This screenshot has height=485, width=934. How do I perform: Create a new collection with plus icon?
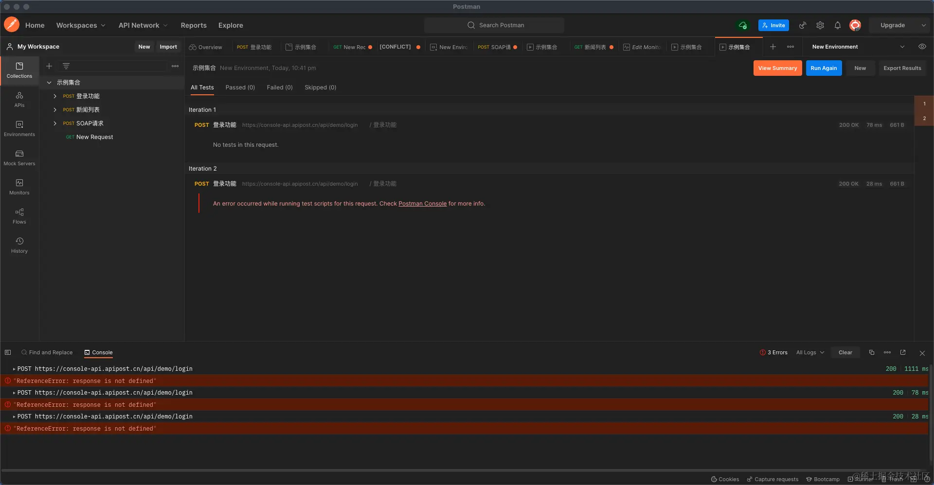point(49,66)
